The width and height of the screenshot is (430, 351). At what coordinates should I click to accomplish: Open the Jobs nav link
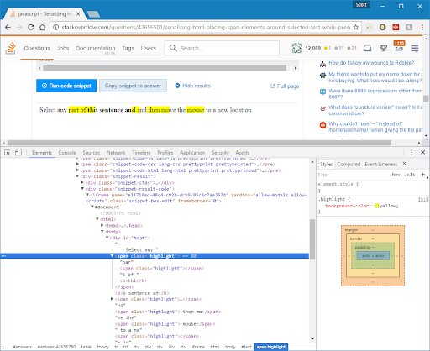coord(63,48)
